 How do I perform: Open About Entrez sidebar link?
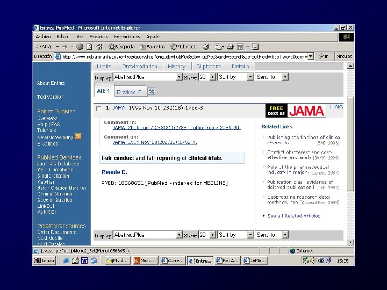(x=51, y=83)
